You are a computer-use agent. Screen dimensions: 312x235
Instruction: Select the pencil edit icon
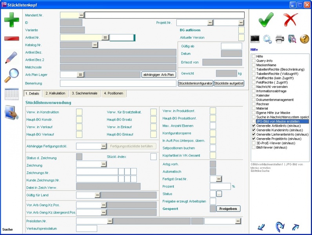pos(11,57)
